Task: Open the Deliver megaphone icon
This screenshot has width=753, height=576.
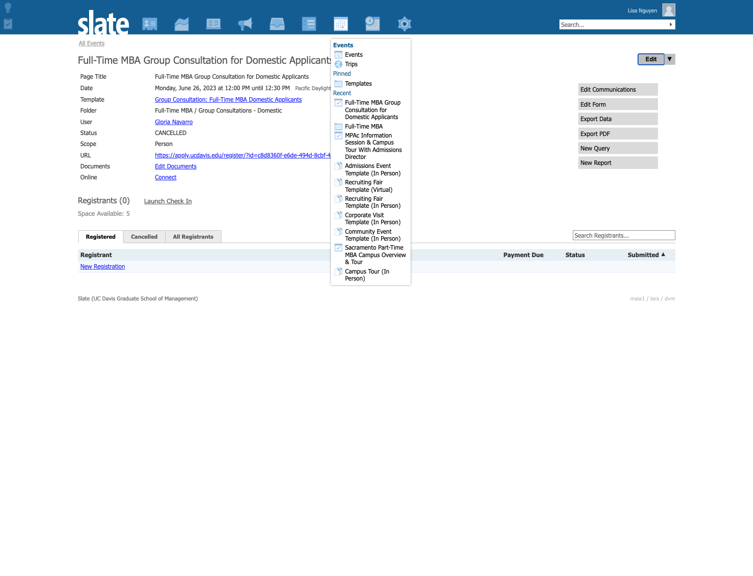Action: tap(245, 24)
